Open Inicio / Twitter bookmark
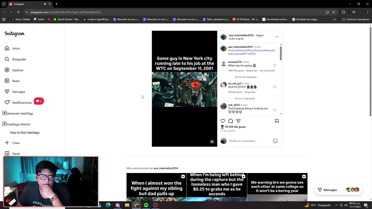372x209 pixels. 21,19
